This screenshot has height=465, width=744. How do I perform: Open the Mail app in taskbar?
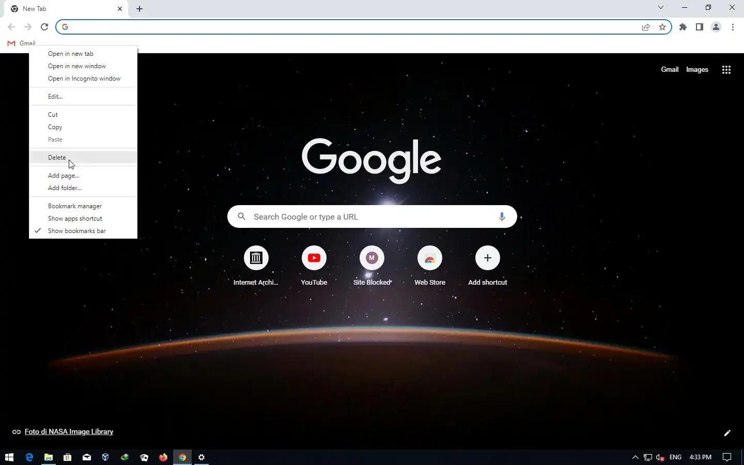86,457
